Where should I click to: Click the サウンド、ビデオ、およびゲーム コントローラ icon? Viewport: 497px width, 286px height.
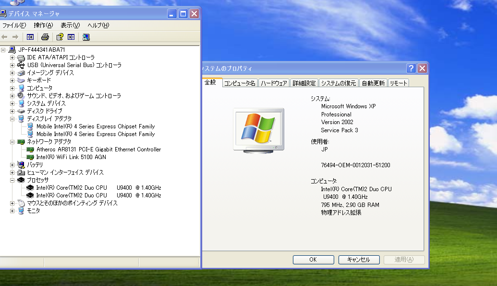[x=21, y=95]
